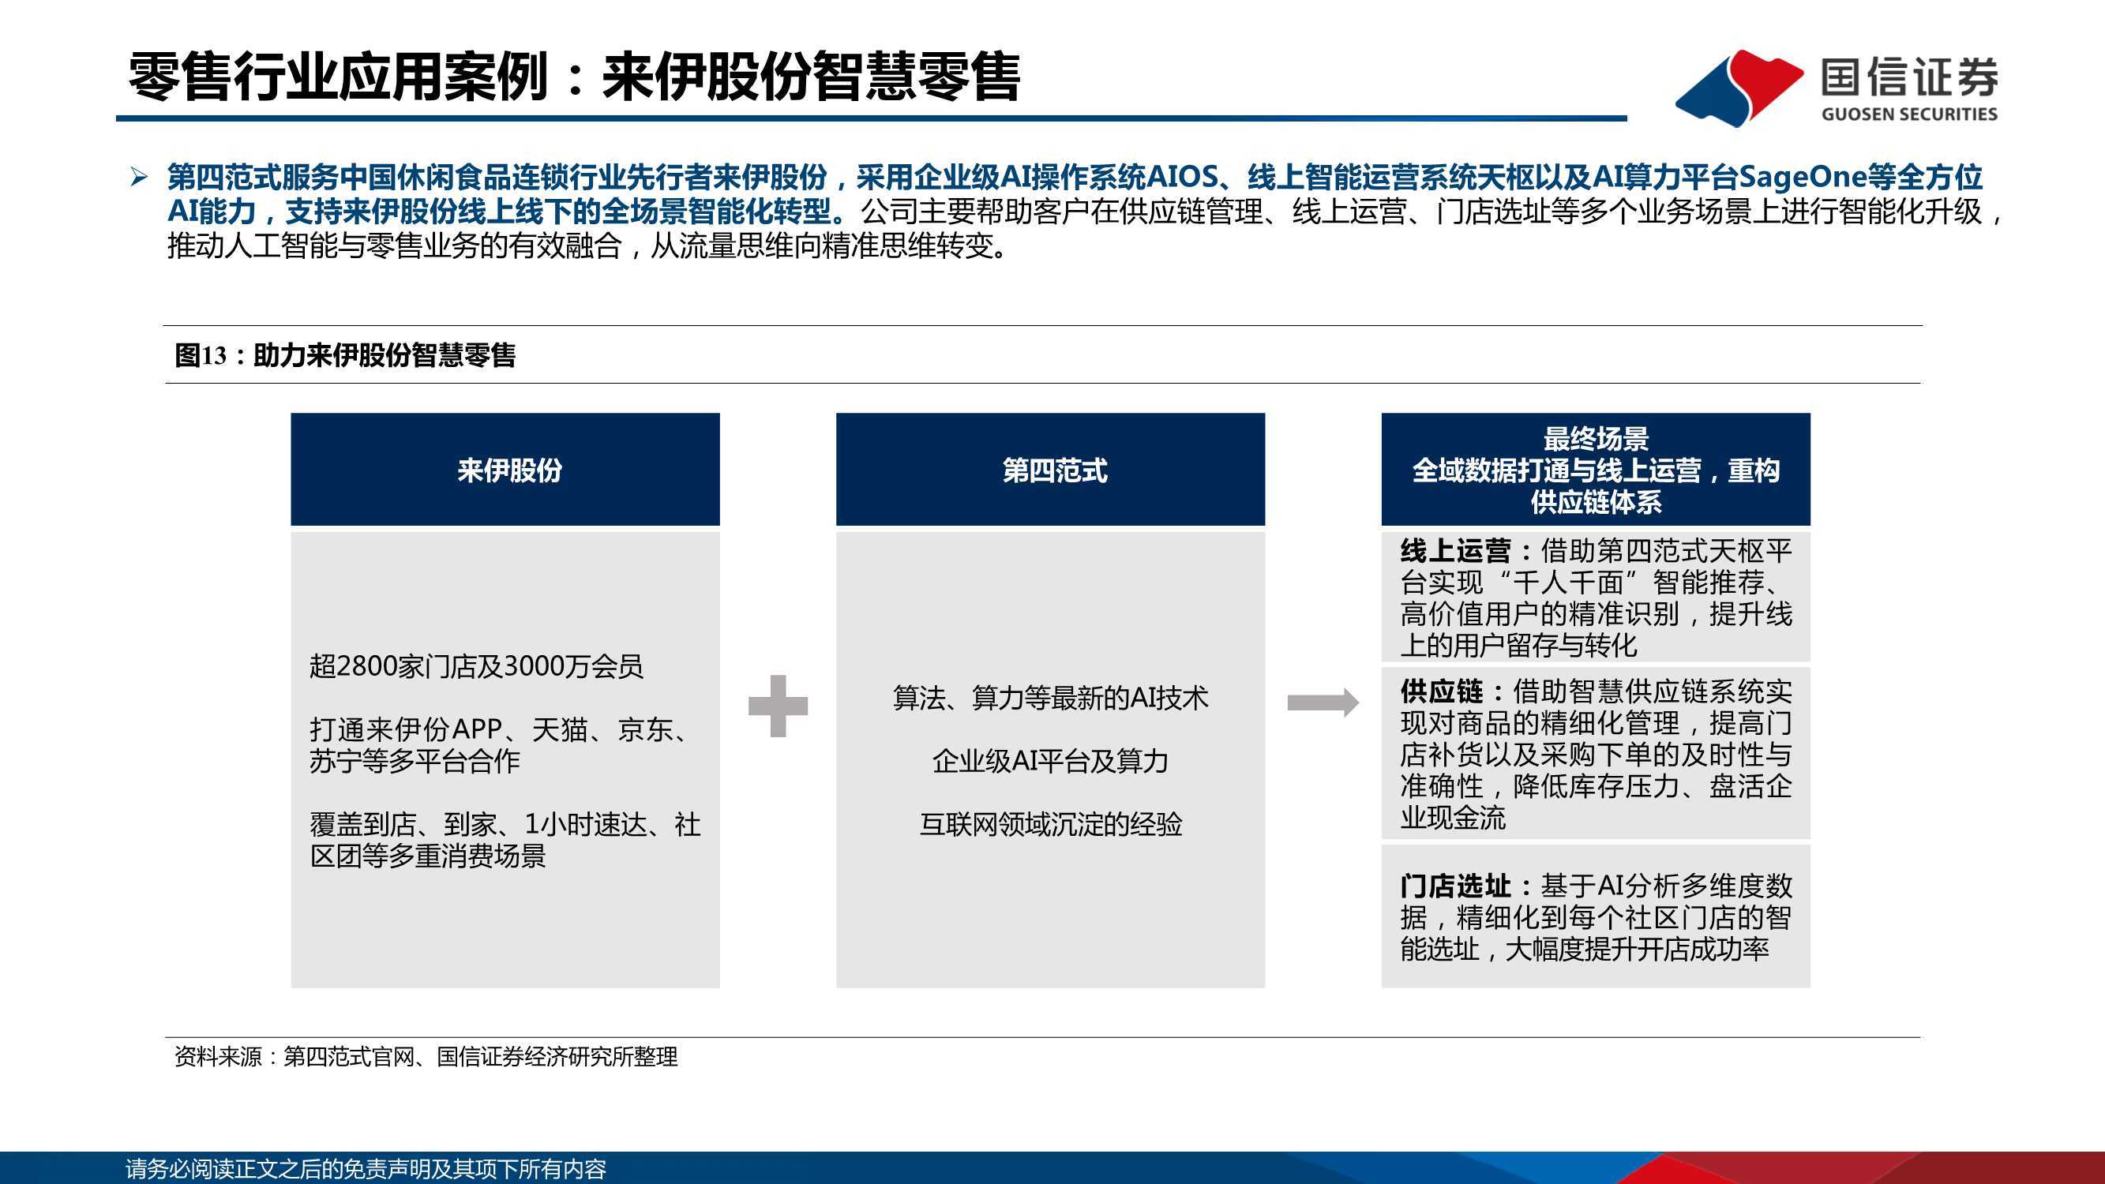2105x1184 pixels.
Task: Select text 全域数据打通与线上运营，重构
Action: click(x=1595, y=470)
